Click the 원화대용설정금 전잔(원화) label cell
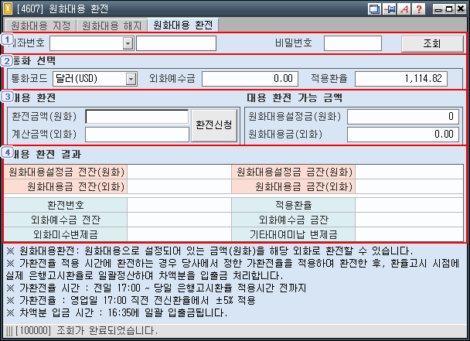 66,172
